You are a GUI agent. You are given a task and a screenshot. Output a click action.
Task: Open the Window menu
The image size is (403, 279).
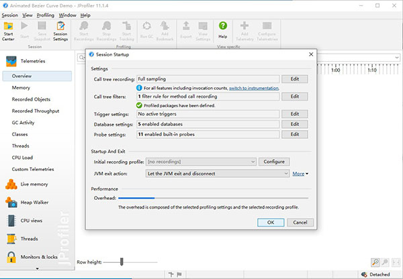click(67, 14)
